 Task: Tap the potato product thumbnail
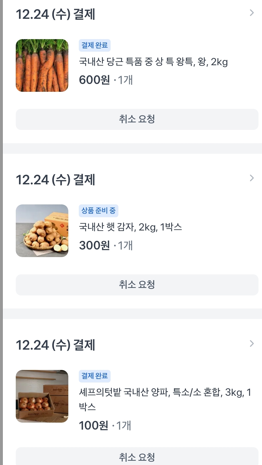tap(42, 231)
